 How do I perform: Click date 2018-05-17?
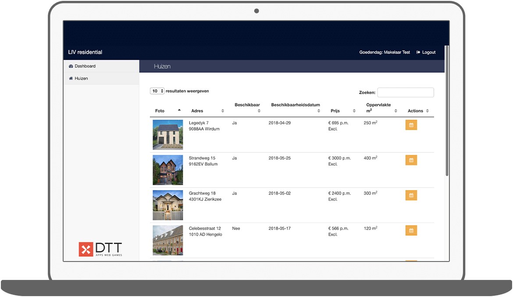coord(280,228)
